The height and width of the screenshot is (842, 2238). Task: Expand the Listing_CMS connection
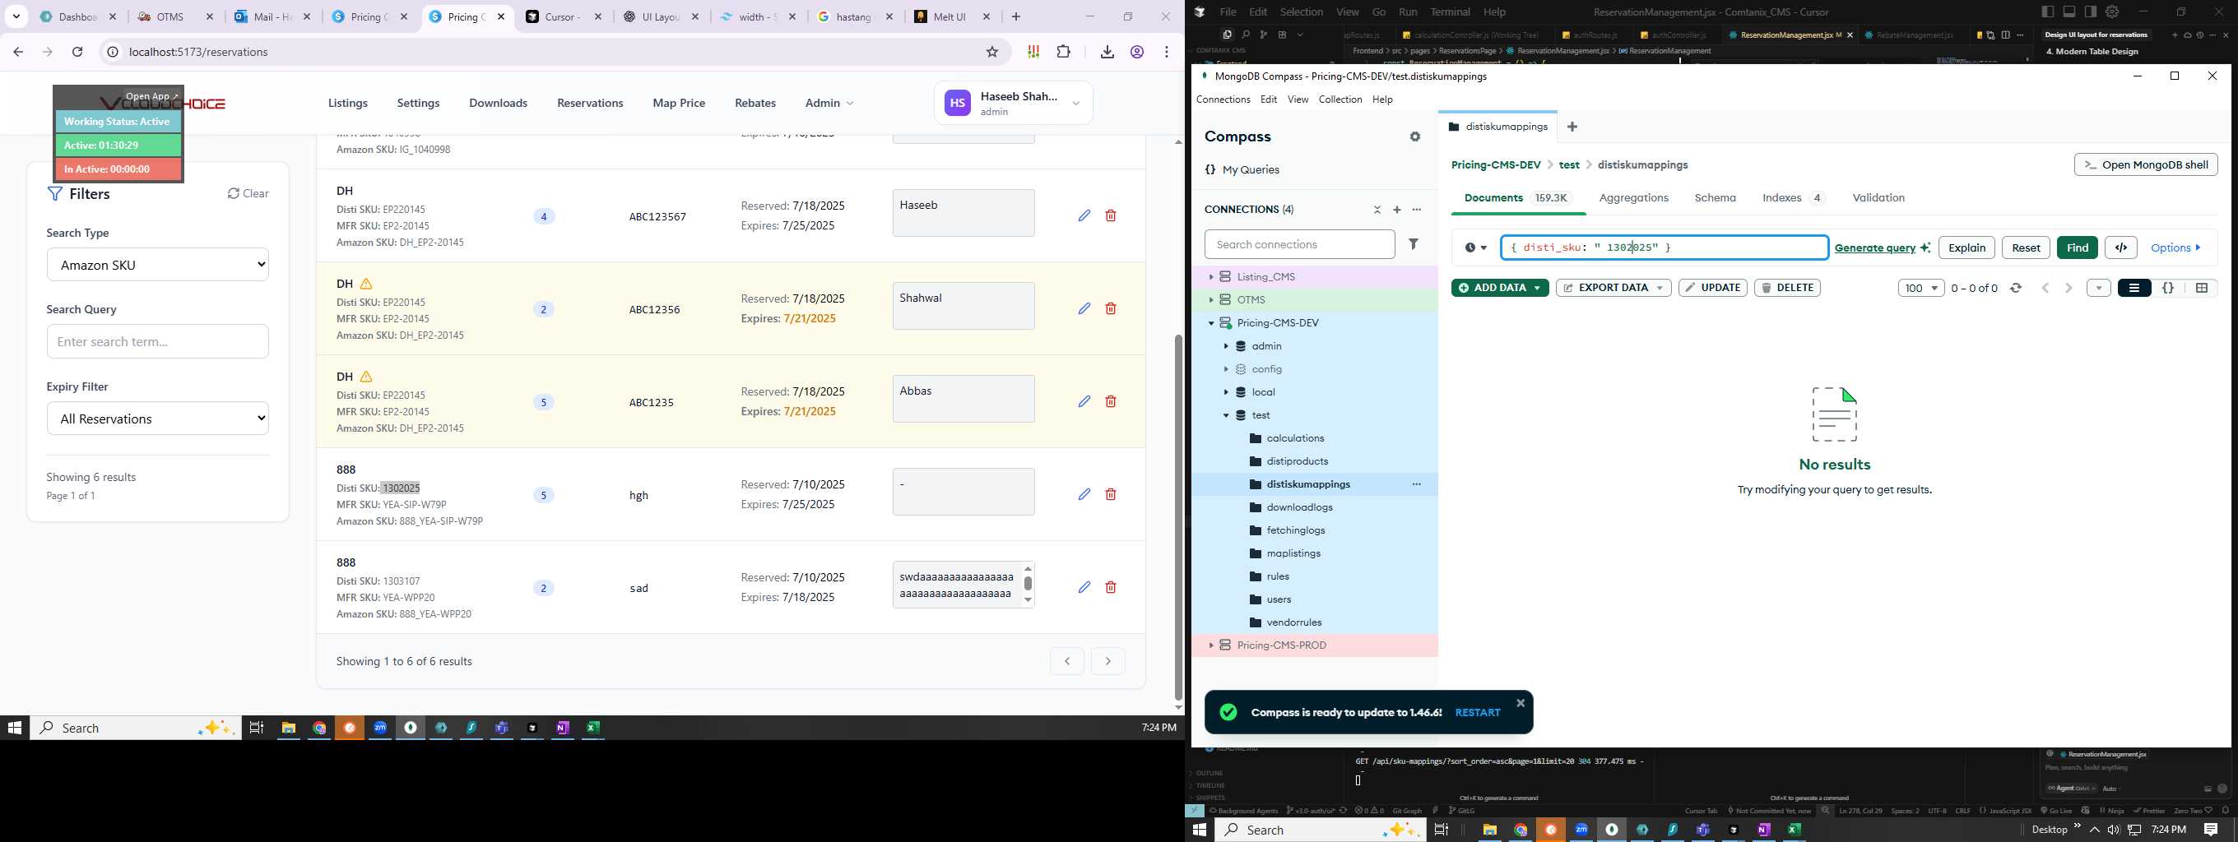1210,277
